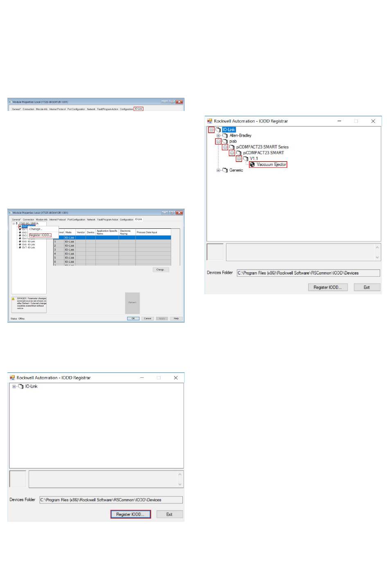The width and height of the screenshot is (389, 564).
Task: Click the Ch 6 channel bullet icon
Action: [x=20, y=244]
